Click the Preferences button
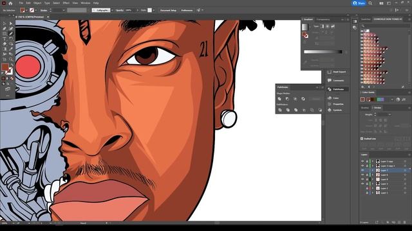The height and width of the screenshot is (231, 412). click(187, 10)
